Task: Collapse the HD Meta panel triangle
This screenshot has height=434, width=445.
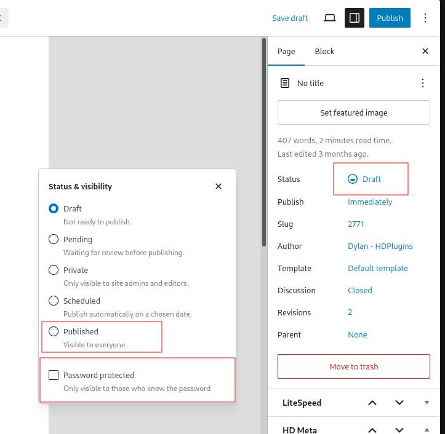Action: click(x=427, y=429)
